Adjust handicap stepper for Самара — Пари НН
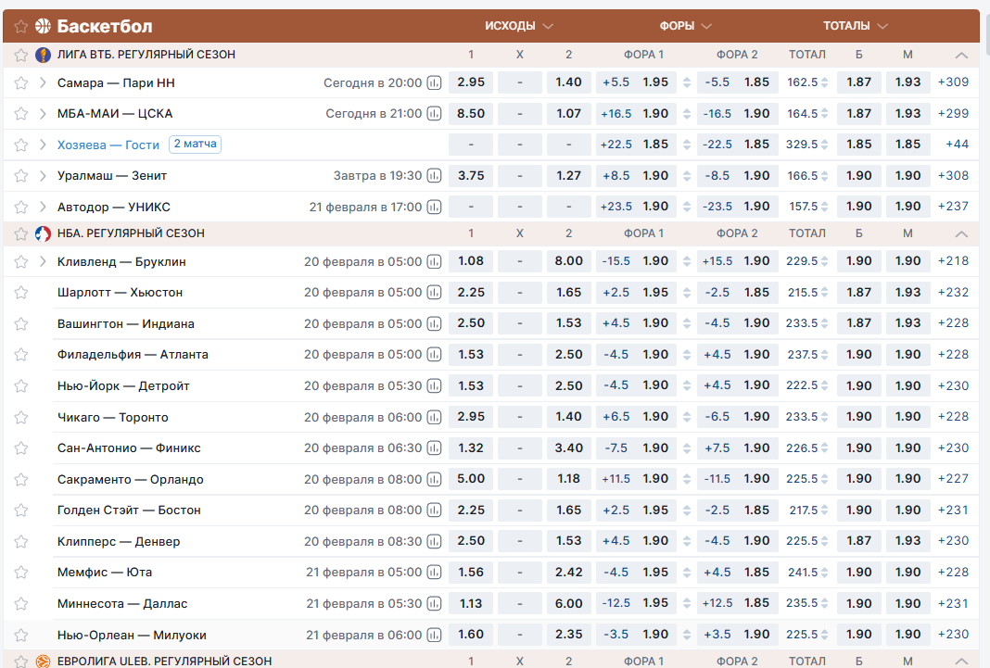 tap(687, 82)
